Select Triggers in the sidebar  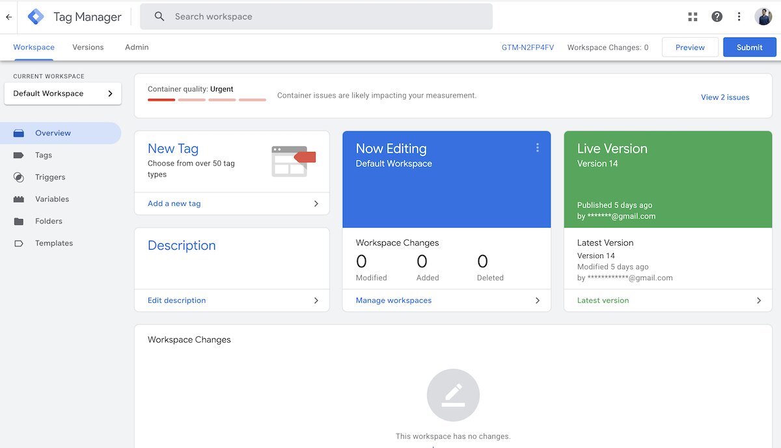[61, 178]
